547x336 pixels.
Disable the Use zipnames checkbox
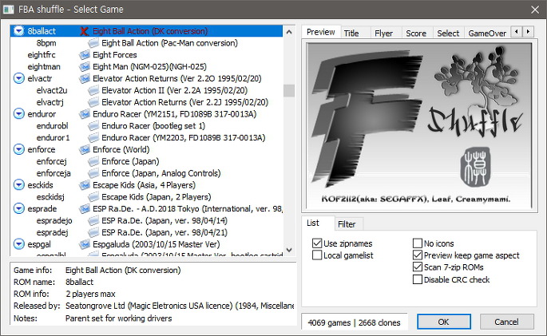(317, 243)
